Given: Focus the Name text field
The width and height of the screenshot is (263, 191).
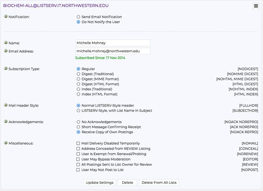Looking at the screenshot, I should (113, 43).
